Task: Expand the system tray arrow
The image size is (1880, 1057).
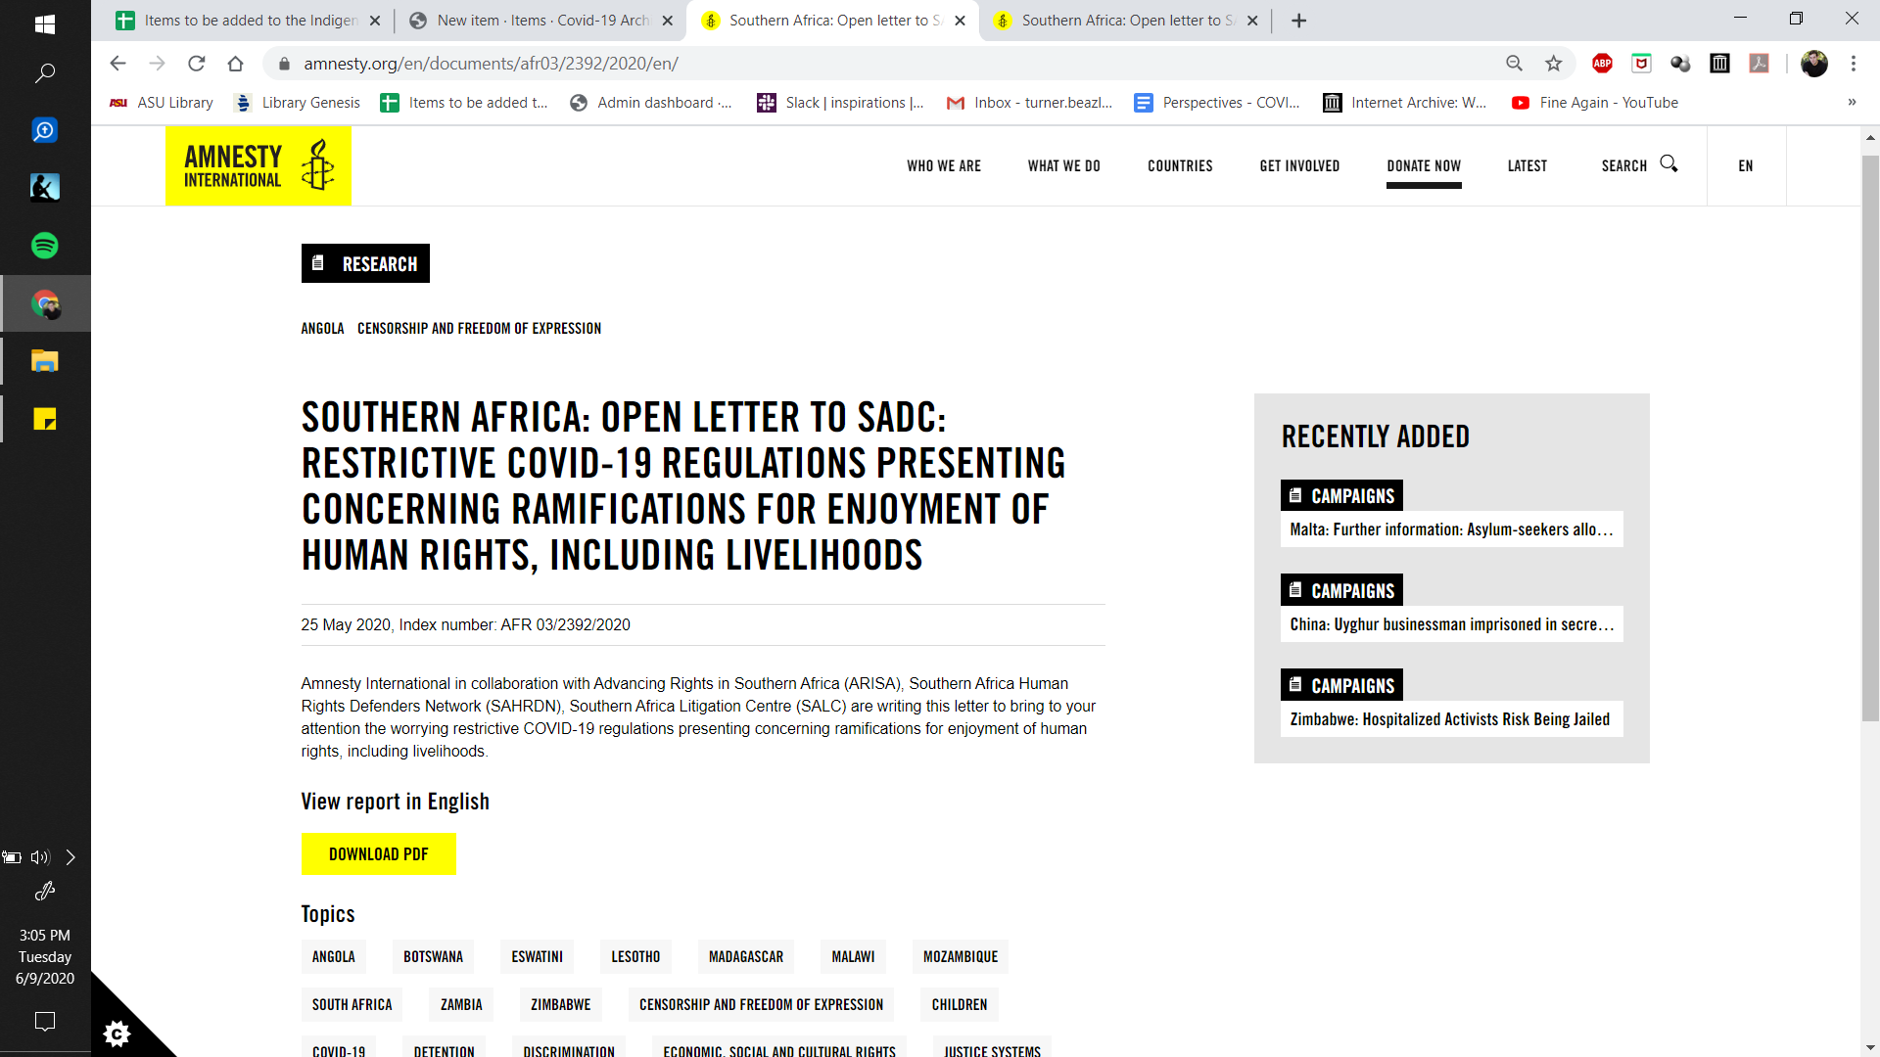Action: (x=70, y=857)
